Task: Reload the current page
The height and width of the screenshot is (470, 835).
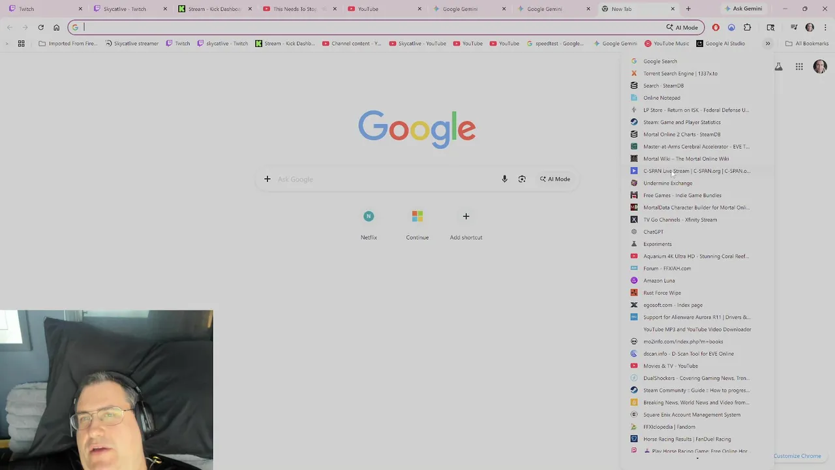Action: (40, 27)
